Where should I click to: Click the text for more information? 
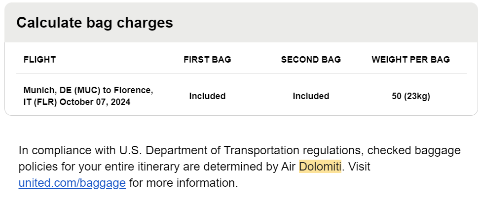tap(183, 183)
